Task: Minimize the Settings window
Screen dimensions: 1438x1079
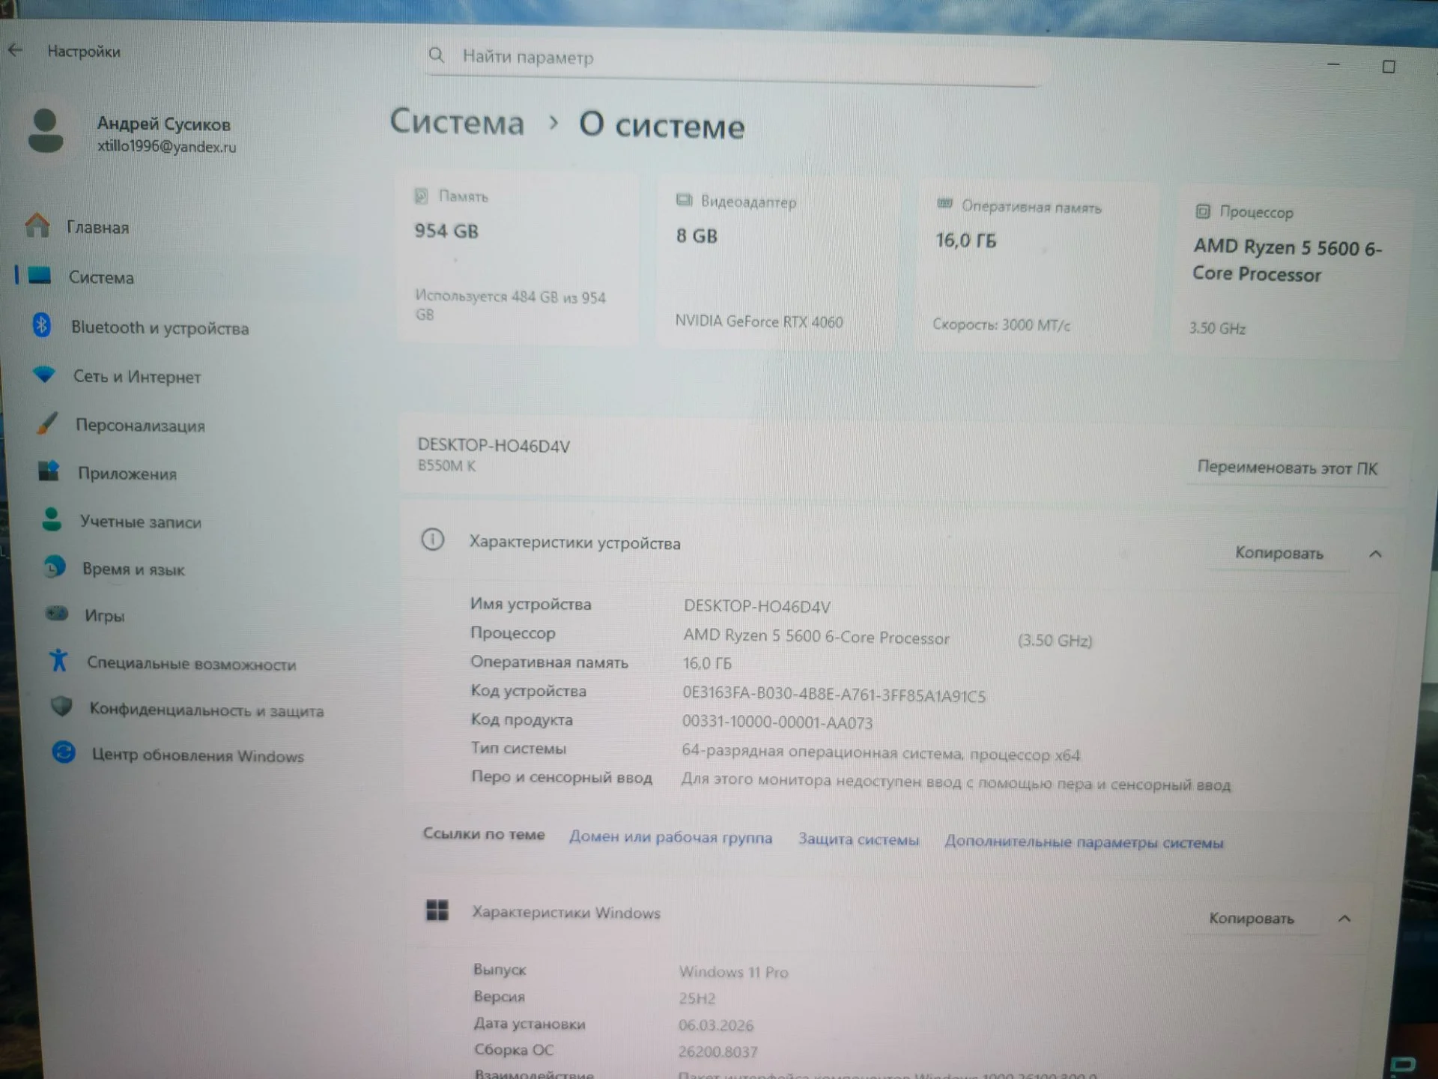Action: (1333, 64)
